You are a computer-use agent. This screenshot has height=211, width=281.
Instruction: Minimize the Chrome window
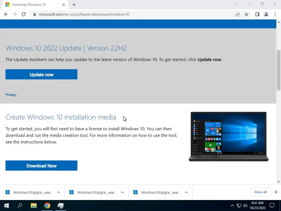coord(249,4)
